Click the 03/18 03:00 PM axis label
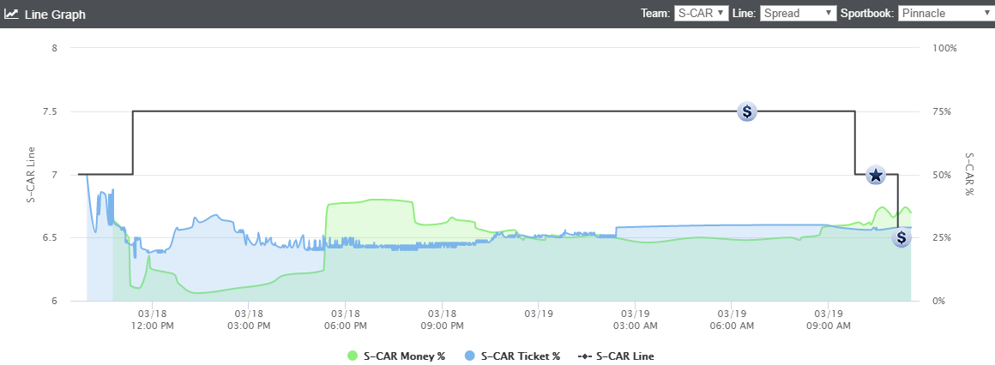Image resolution: width=995 pixels, height=365 pixels. 249,320
